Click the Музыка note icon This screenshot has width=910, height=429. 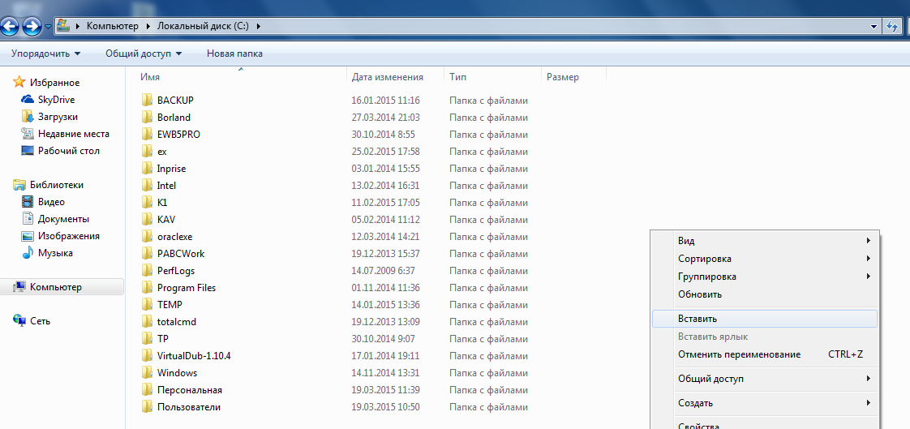[28, 253]
